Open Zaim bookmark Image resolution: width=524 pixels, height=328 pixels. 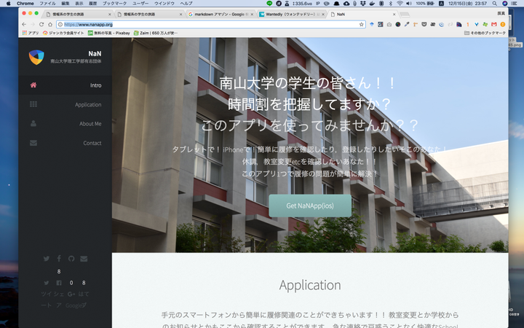156,33
